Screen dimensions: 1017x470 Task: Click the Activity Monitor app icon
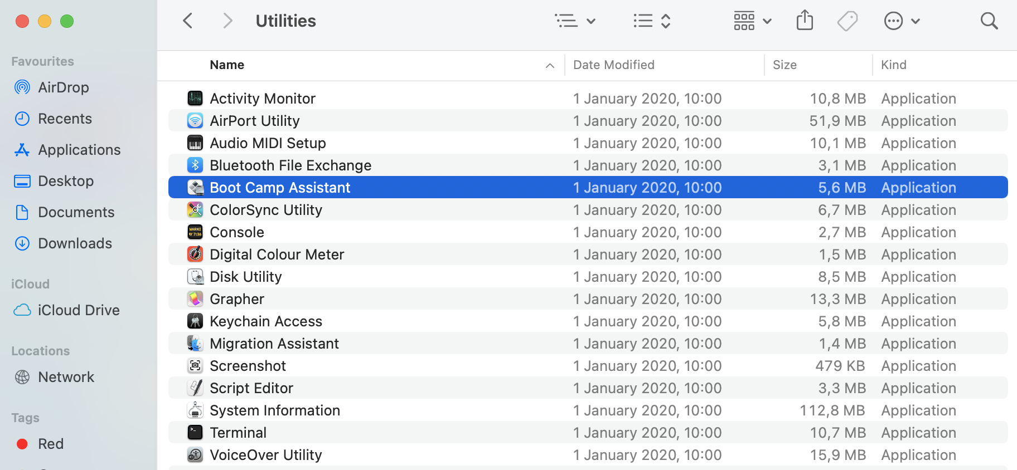point(195,99)
